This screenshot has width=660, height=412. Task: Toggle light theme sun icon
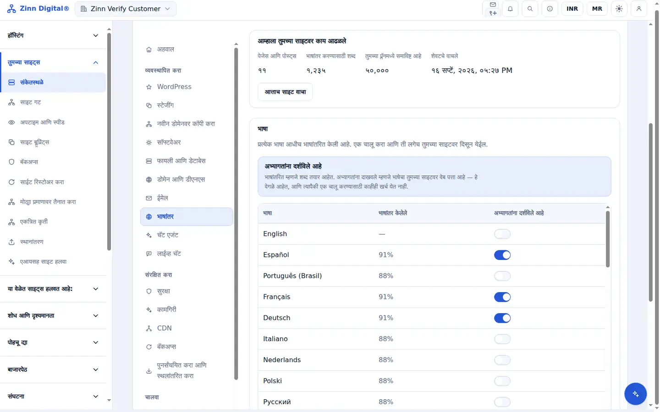[619, 9]
